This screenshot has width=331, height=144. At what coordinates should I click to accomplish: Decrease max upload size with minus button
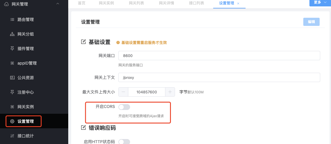coord(123,92)
